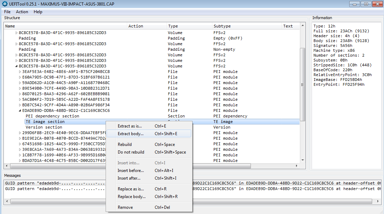This screenshot has height=214, width=384.
Task: Open the Help menu
Action: (38, 12)
